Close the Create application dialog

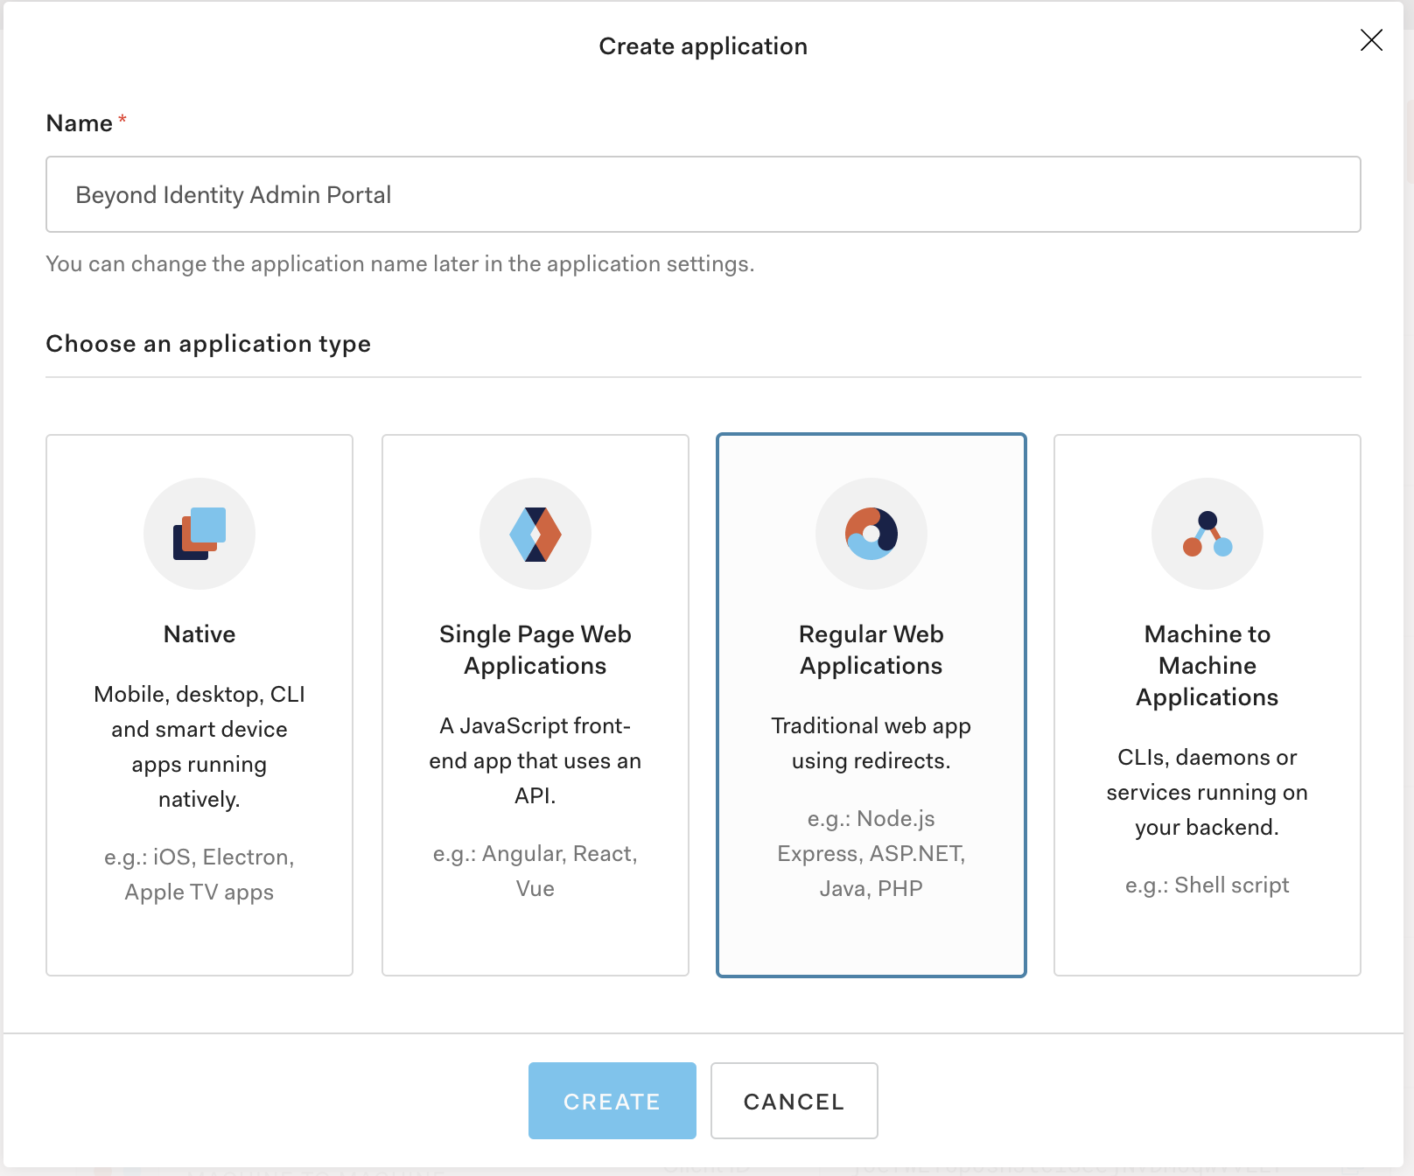1370,40
